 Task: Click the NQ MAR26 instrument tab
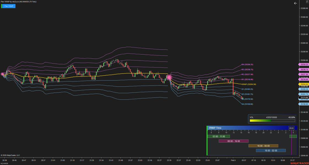click(4, 164)
